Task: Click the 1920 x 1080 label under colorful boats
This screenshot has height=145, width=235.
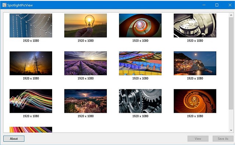Action: pyautogui.click(x=140, y=78)
